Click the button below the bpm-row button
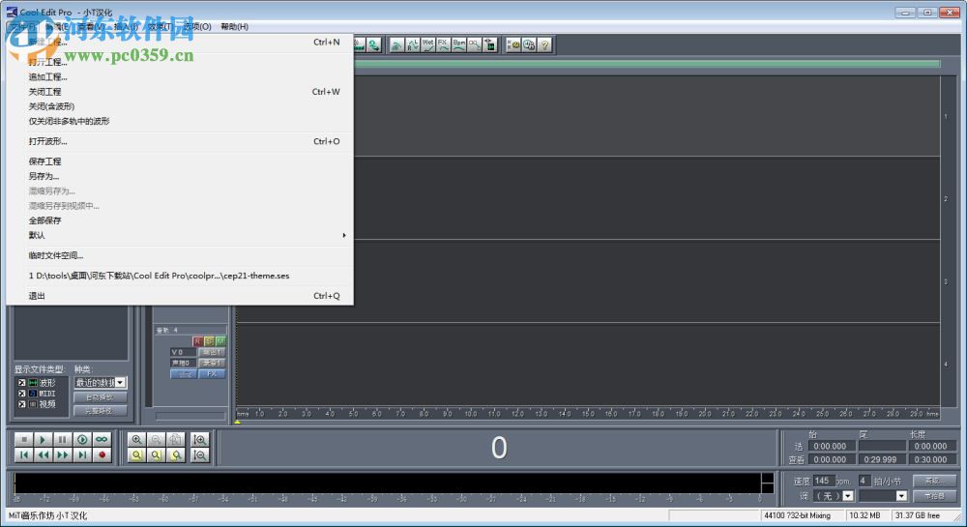967x527 pixels. click(x=934, y=495)
